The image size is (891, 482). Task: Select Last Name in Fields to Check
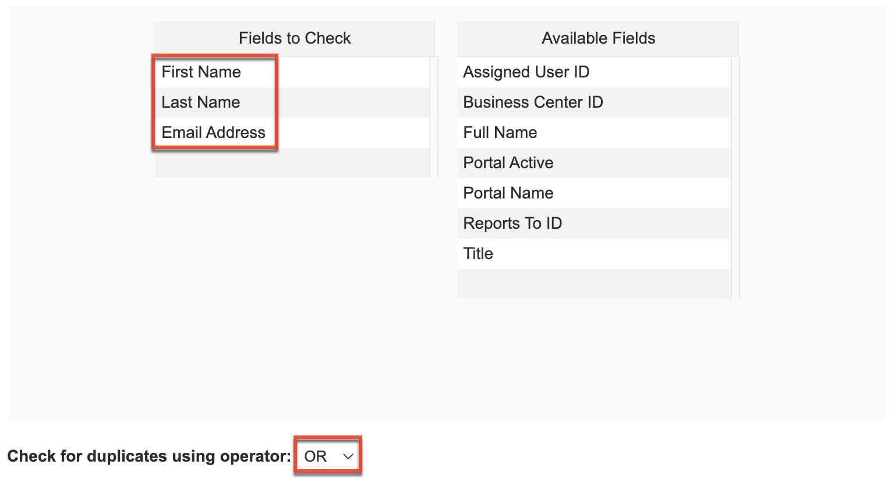(201, 102)
